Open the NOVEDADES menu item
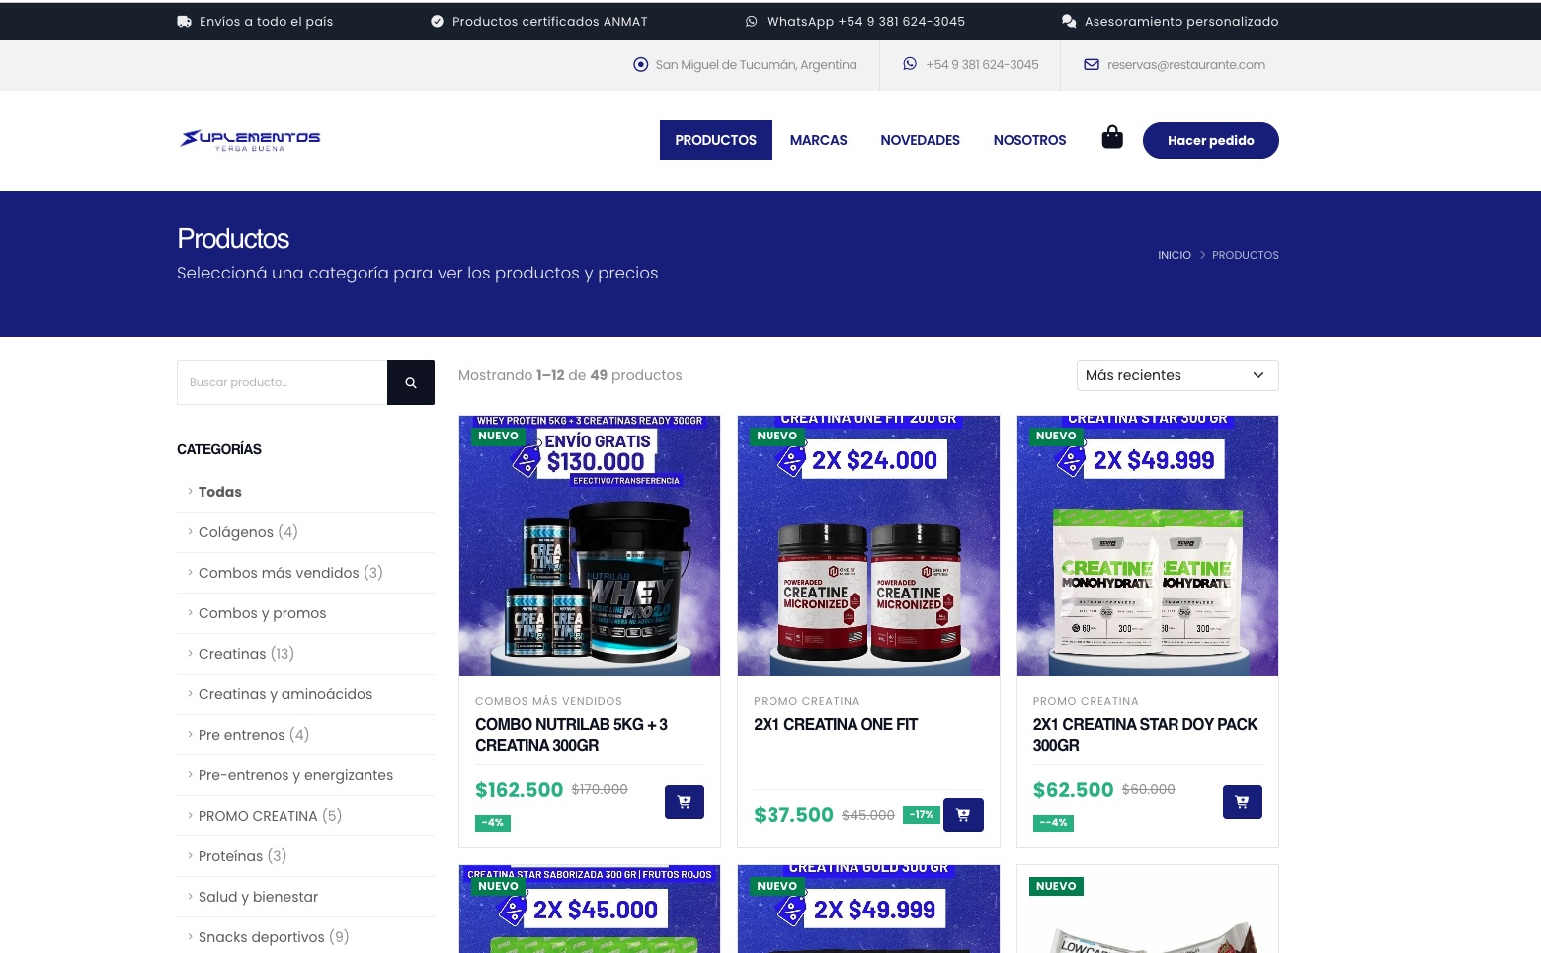 (x=921, y=140)
